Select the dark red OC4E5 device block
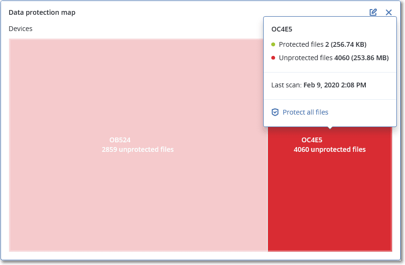Image resolution: width=405 pixels, height=265 pixels. pyautogui.click(x=330, y=201)
